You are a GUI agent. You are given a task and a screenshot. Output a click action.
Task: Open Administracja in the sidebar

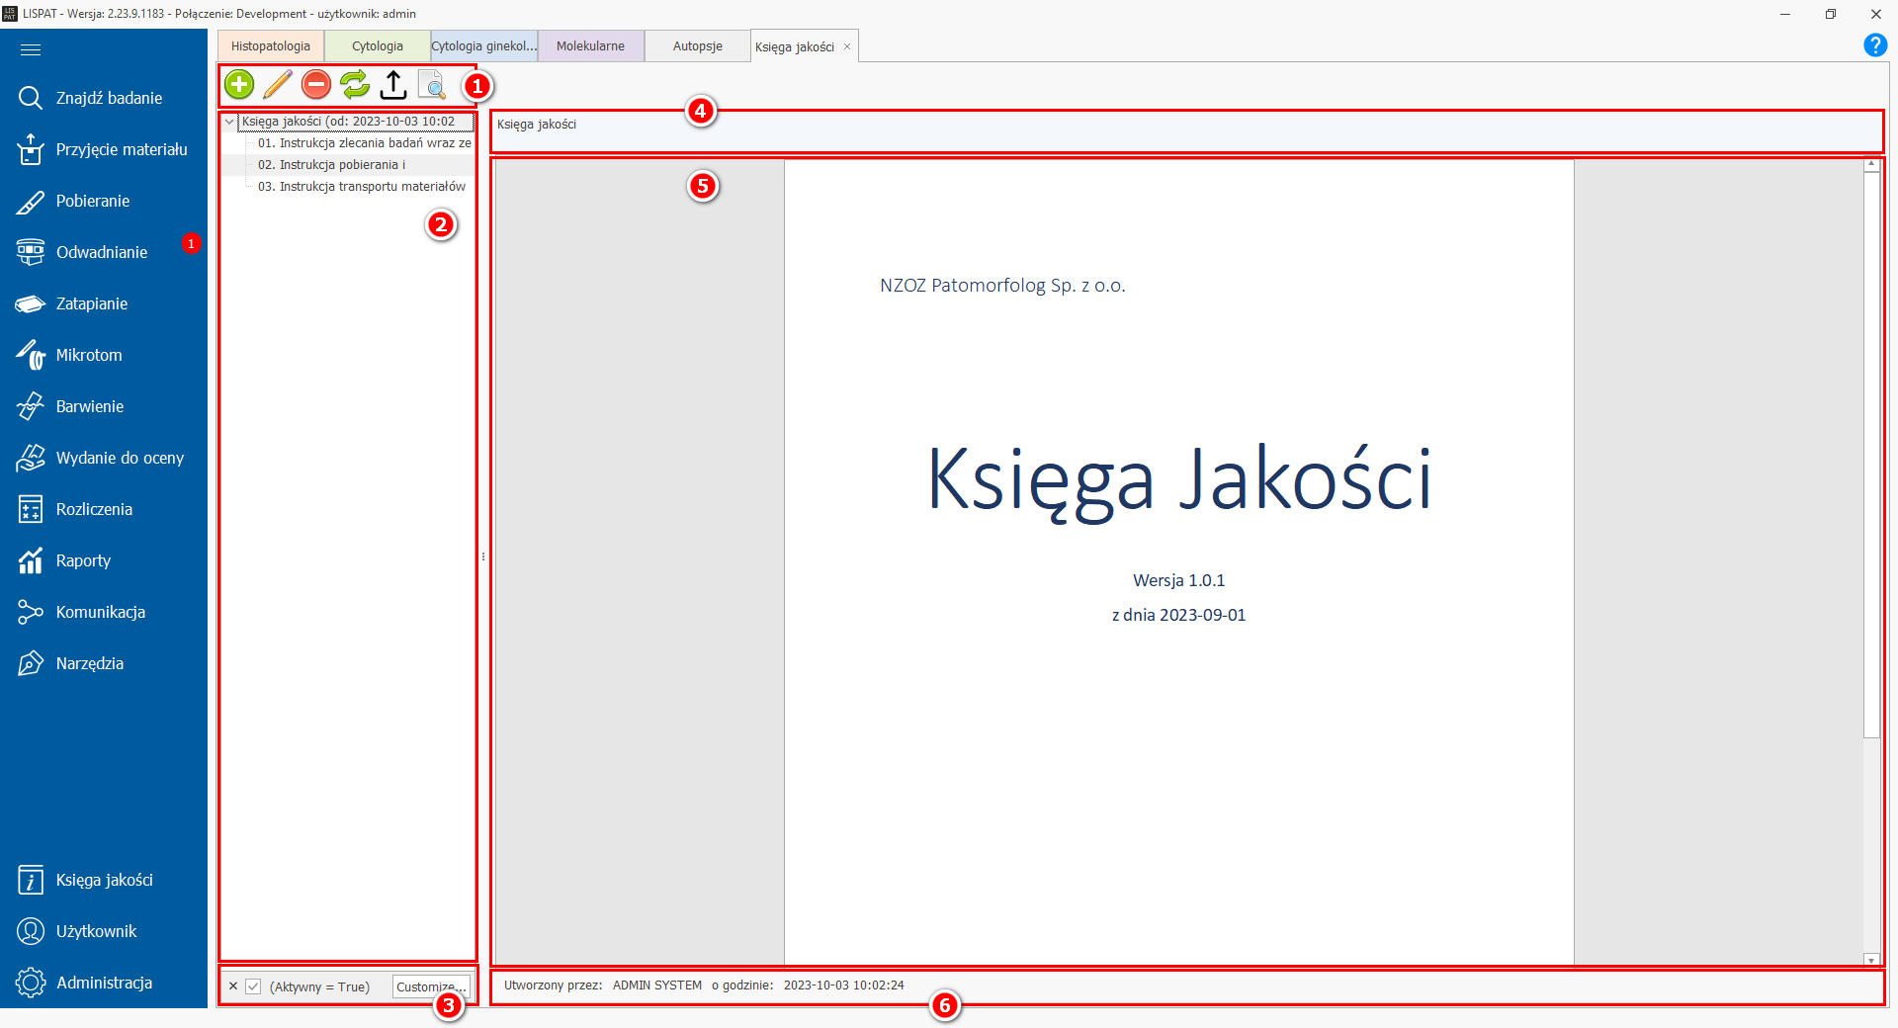104,983
